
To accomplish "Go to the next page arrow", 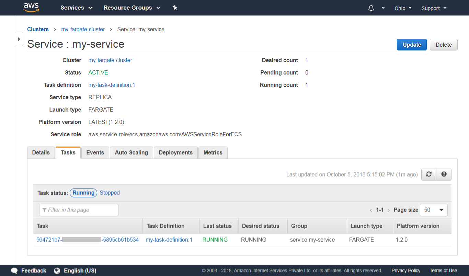I will click(x=388, y=210).
